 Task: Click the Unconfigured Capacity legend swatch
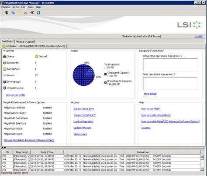[x=105, y=82]
